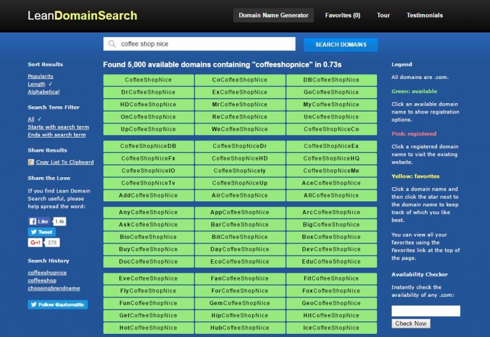Select the IceCoffeeShopNice domain
The width and height of the screenshot is (490, 337).
point(332,327)
